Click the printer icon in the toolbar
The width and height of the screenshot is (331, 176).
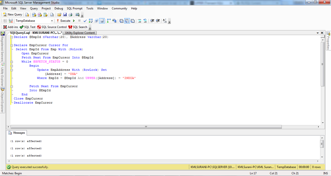coord(70,15)
